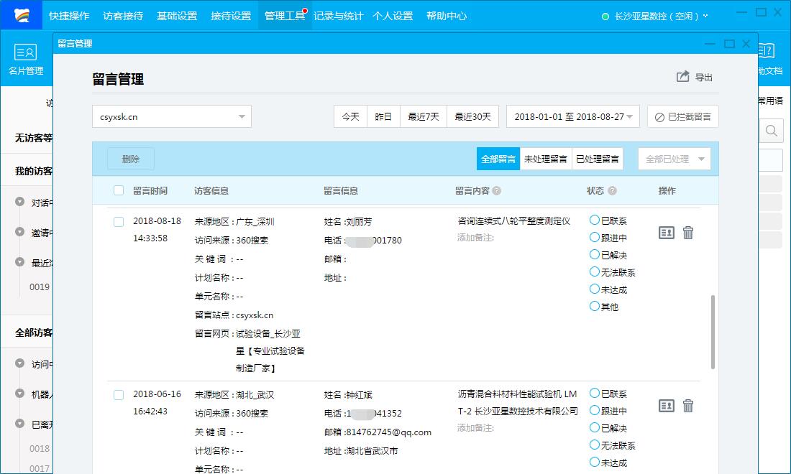Expand the 机器人 visitor group
This screenshot has height=474, width=791.
[19, 394]
